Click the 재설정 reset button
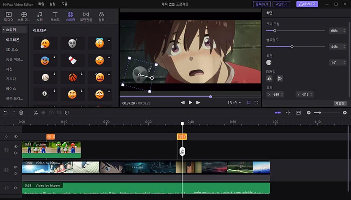This screenshot has height=200, width=351. [340, 103]
